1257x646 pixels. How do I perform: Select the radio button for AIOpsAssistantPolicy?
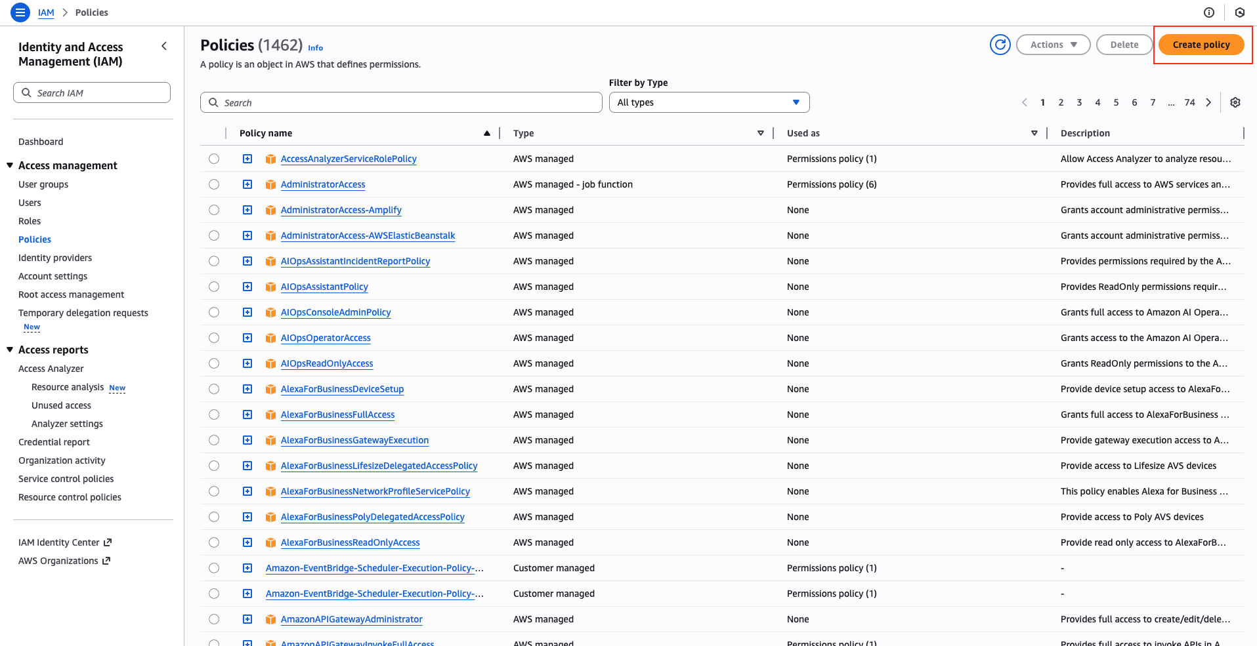tap(214, 287)
